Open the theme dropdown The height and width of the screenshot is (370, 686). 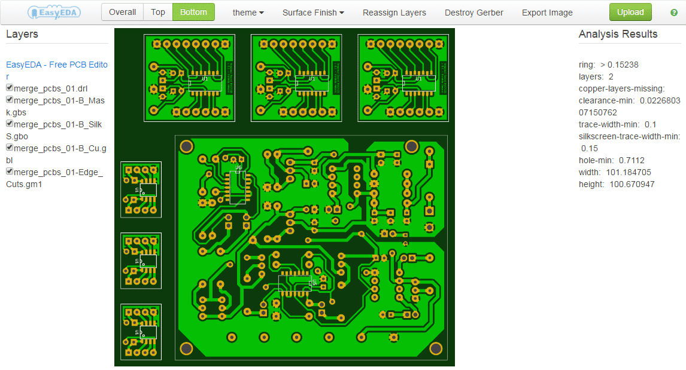point(248,13)
